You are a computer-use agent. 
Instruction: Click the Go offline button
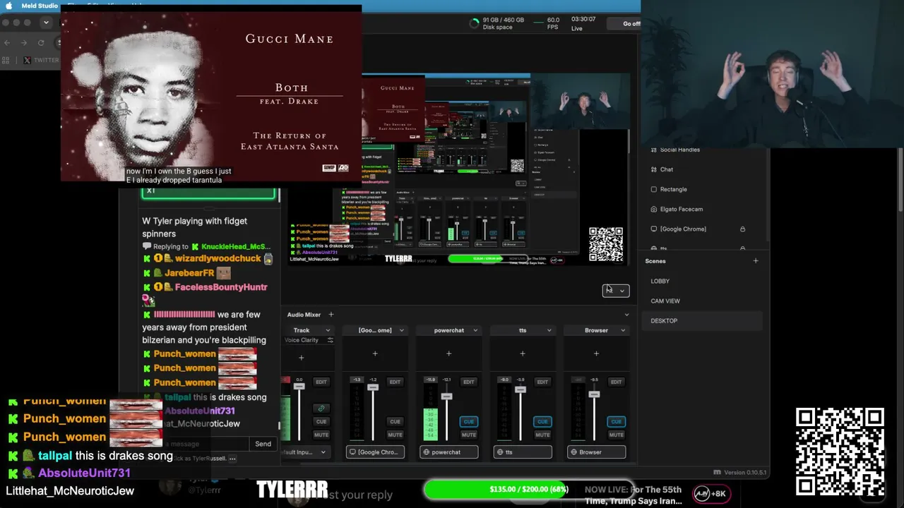pos(625,23)
